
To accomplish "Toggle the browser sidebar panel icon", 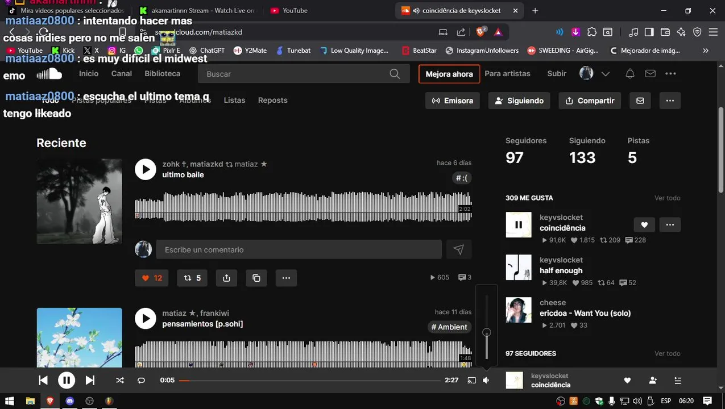I will point(649,32).
